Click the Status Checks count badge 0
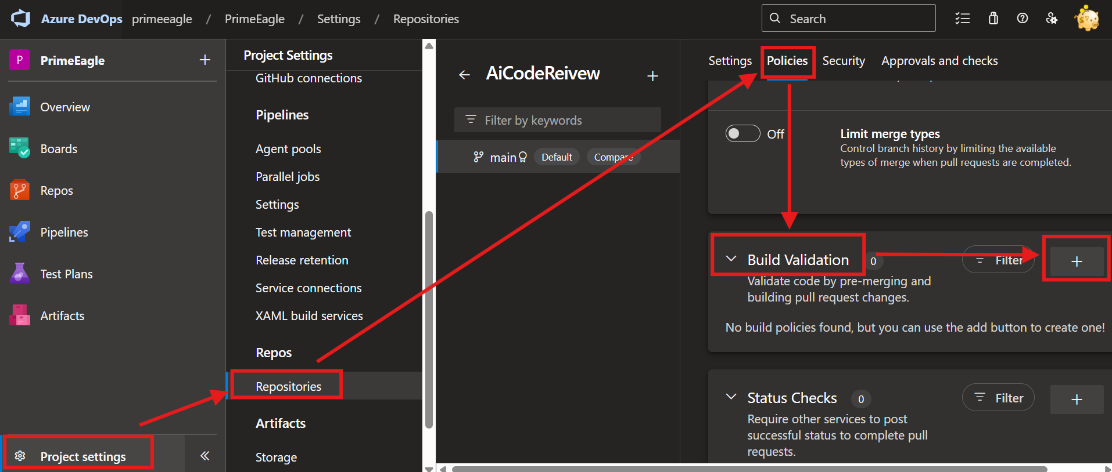This screenshot has height=472, width=1112. (x=861, y=399)
